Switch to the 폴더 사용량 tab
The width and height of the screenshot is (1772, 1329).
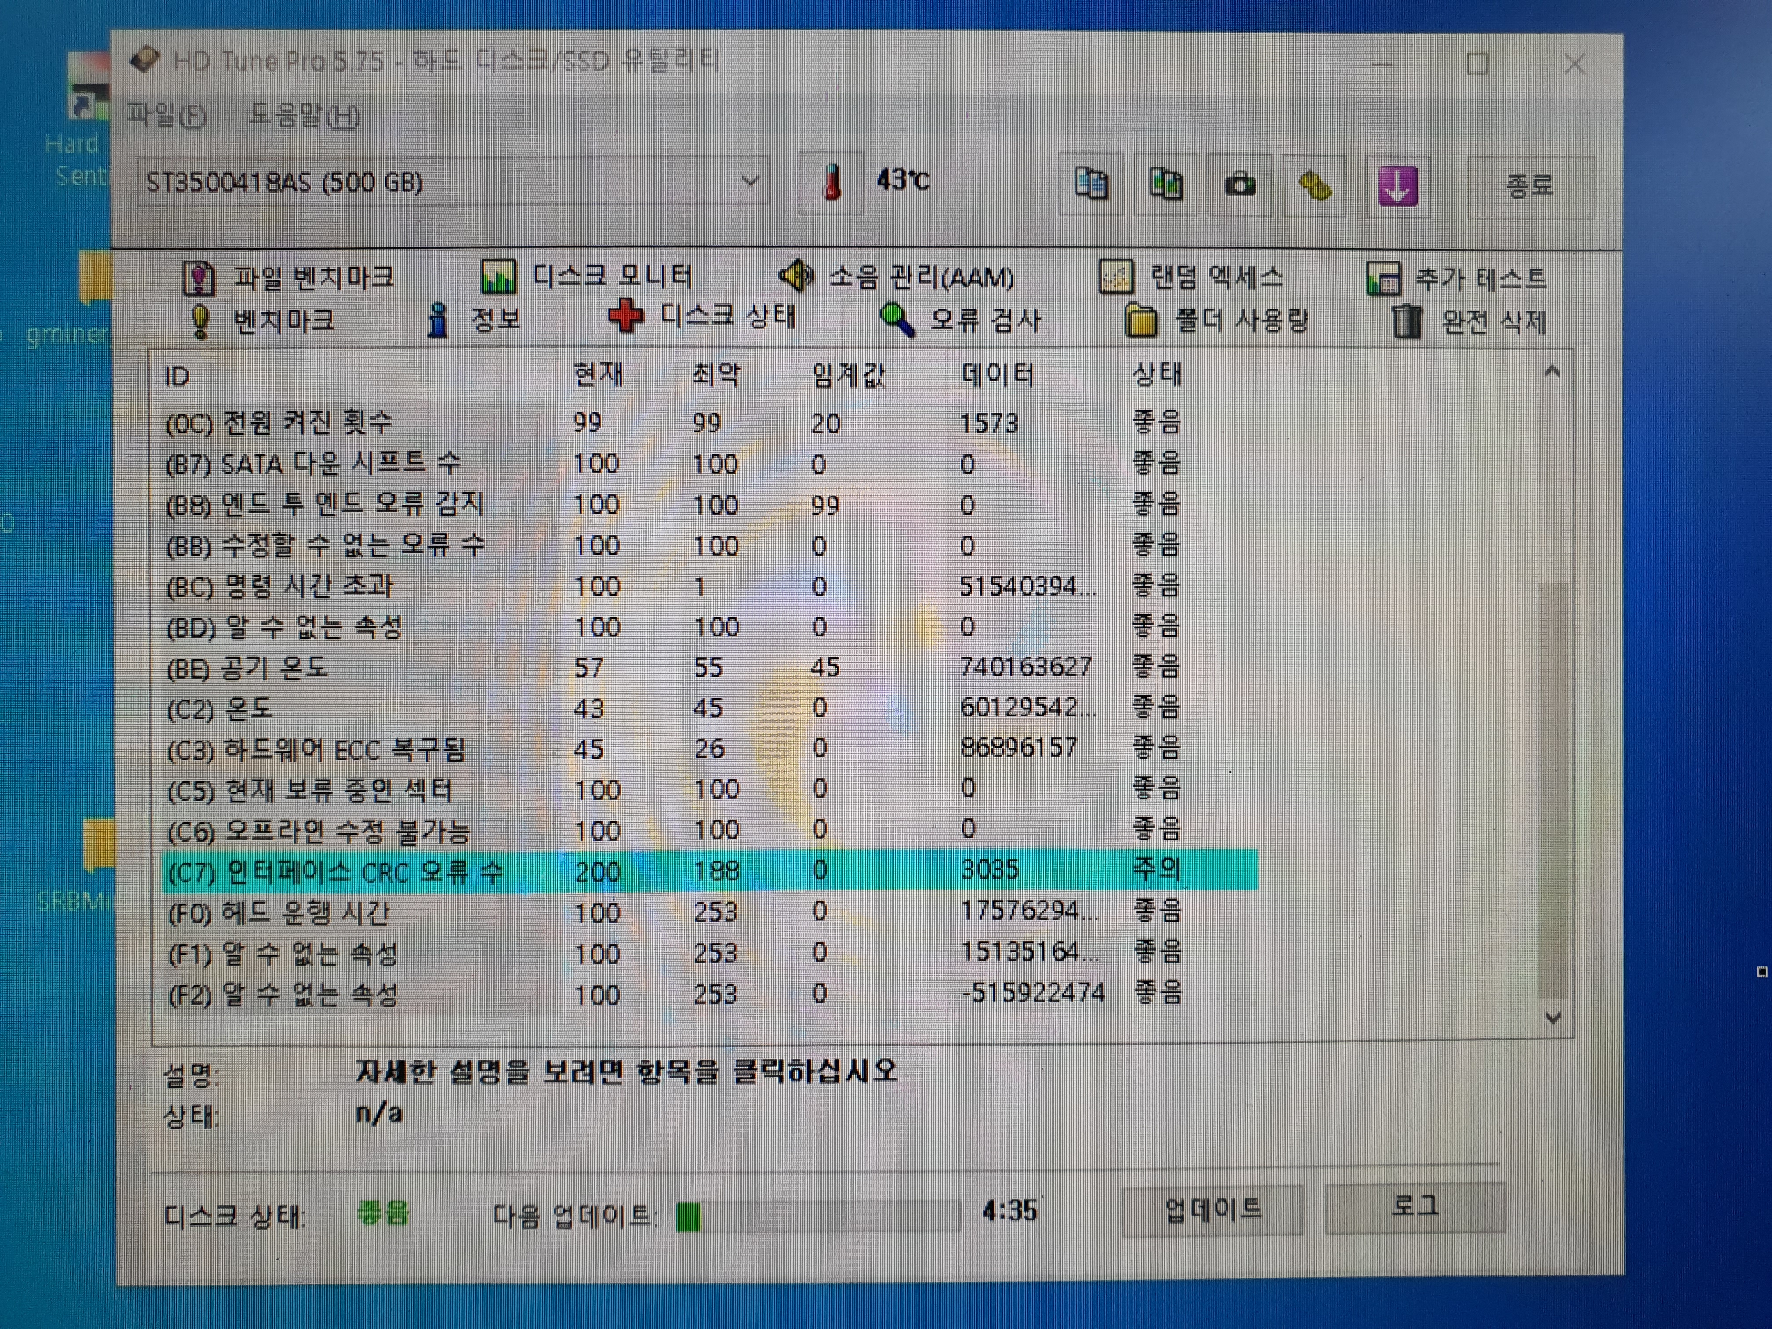click(1216, 320)
